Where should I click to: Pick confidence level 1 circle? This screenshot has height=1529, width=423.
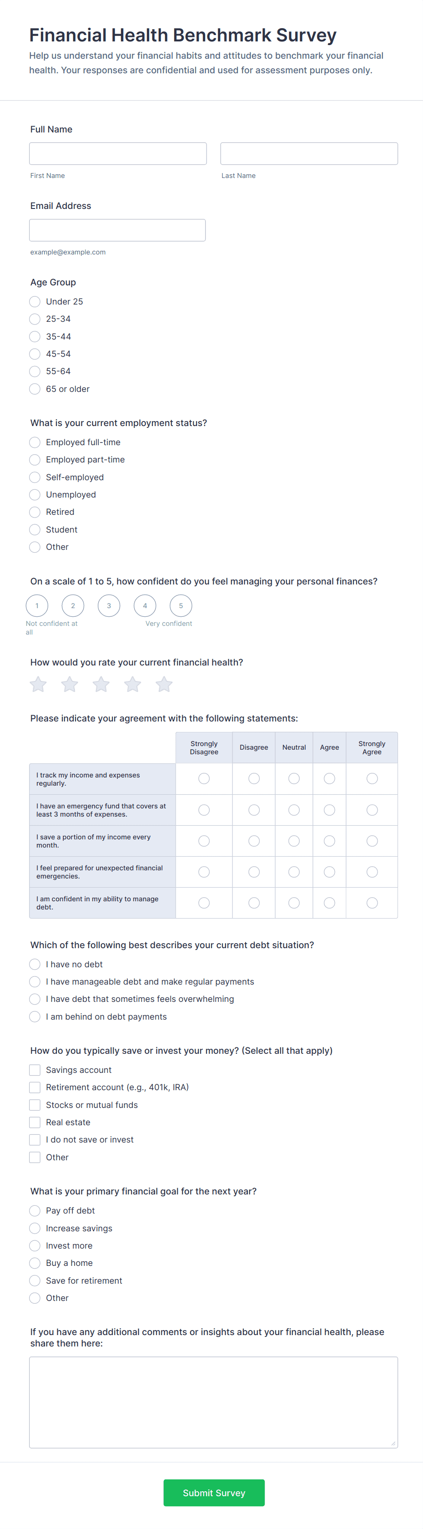(x=37, y=605)
